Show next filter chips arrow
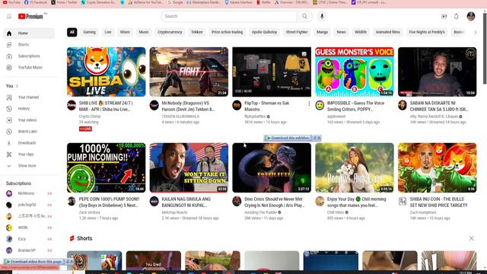Viewport: 487px width, 274px height. 475,32
